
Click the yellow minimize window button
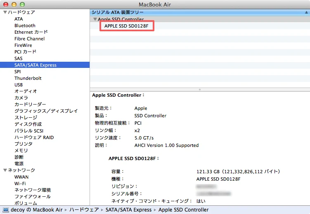14,5
